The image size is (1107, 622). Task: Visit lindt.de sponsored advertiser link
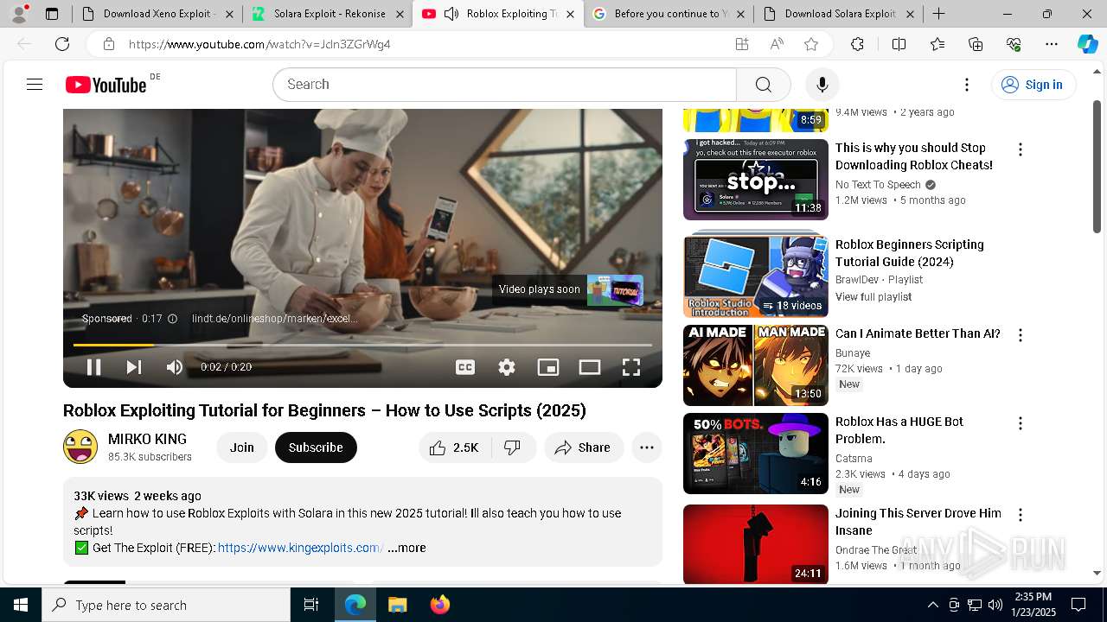(x=274, y=319)
